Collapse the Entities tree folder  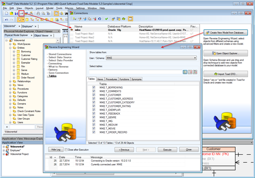(10, 48)
